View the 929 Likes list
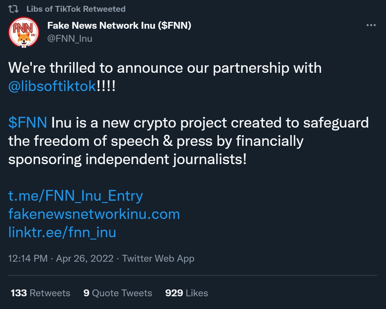386x309 pixels. tap(186, 293)
